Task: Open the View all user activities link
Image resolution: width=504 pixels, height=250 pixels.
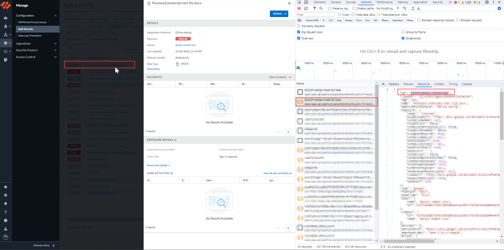Action: point(276,173)
